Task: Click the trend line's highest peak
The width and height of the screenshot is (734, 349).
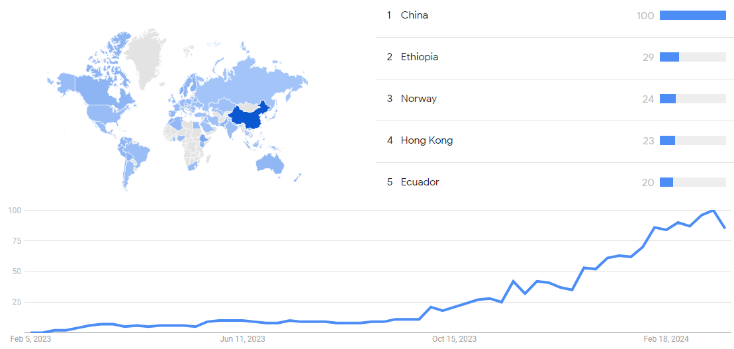Action: [x=713, y=211]
